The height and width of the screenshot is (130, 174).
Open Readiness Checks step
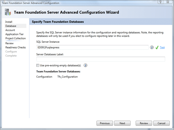16,47
